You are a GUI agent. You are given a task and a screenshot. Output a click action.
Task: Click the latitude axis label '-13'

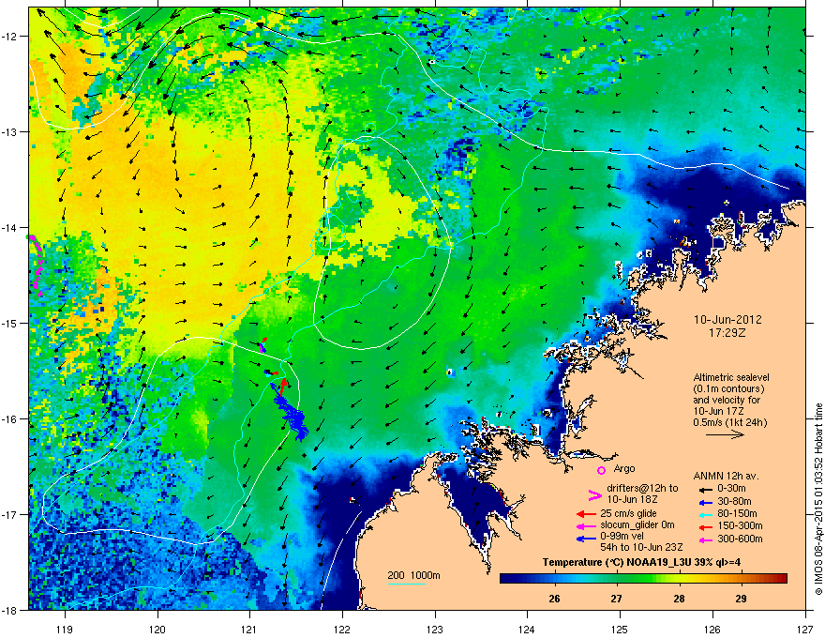coord(9,131)
